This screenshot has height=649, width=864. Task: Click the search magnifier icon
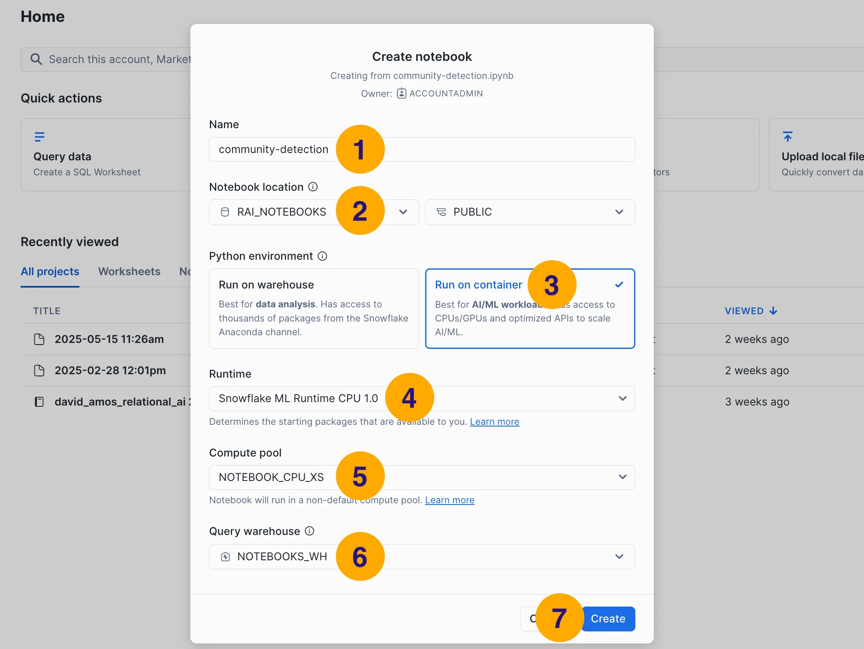36,59
